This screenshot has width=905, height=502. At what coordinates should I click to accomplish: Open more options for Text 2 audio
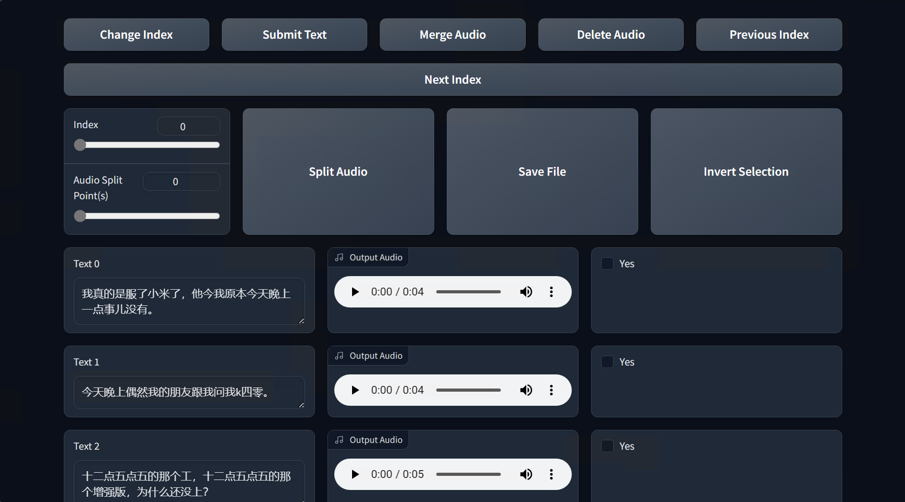click(551, 474)
